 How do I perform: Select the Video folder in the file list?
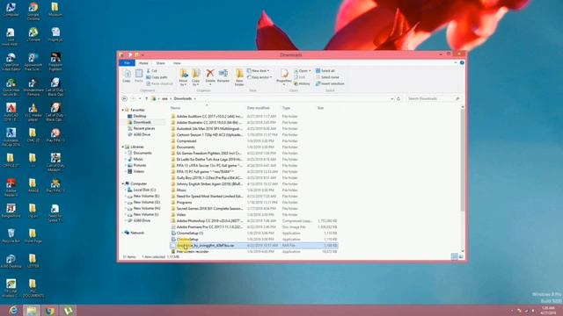(253, 214)
